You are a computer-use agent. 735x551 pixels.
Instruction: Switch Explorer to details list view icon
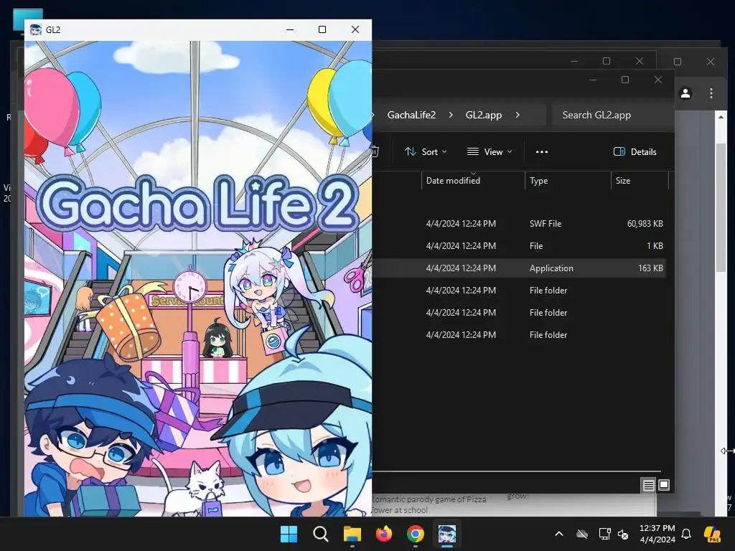pos(648,486)
